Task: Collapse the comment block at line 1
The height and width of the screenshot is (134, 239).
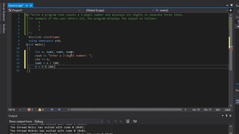Action: (x=27, y=15)
